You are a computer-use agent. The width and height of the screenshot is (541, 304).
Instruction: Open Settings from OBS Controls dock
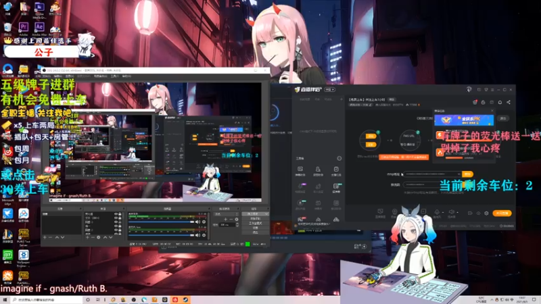point(256,228)
